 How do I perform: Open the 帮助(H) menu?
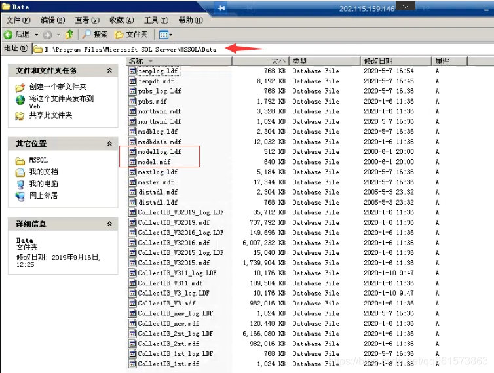191,20
